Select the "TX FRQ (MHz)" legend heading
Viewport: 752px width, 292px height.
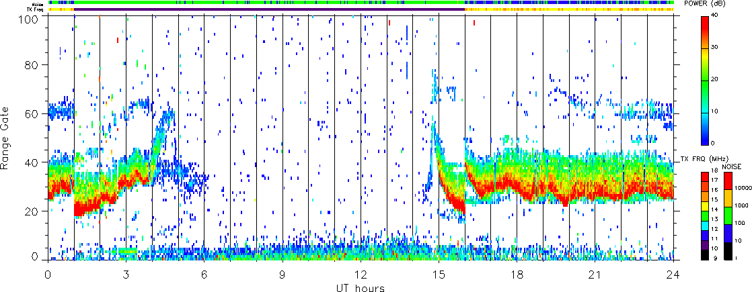point(704,159)
